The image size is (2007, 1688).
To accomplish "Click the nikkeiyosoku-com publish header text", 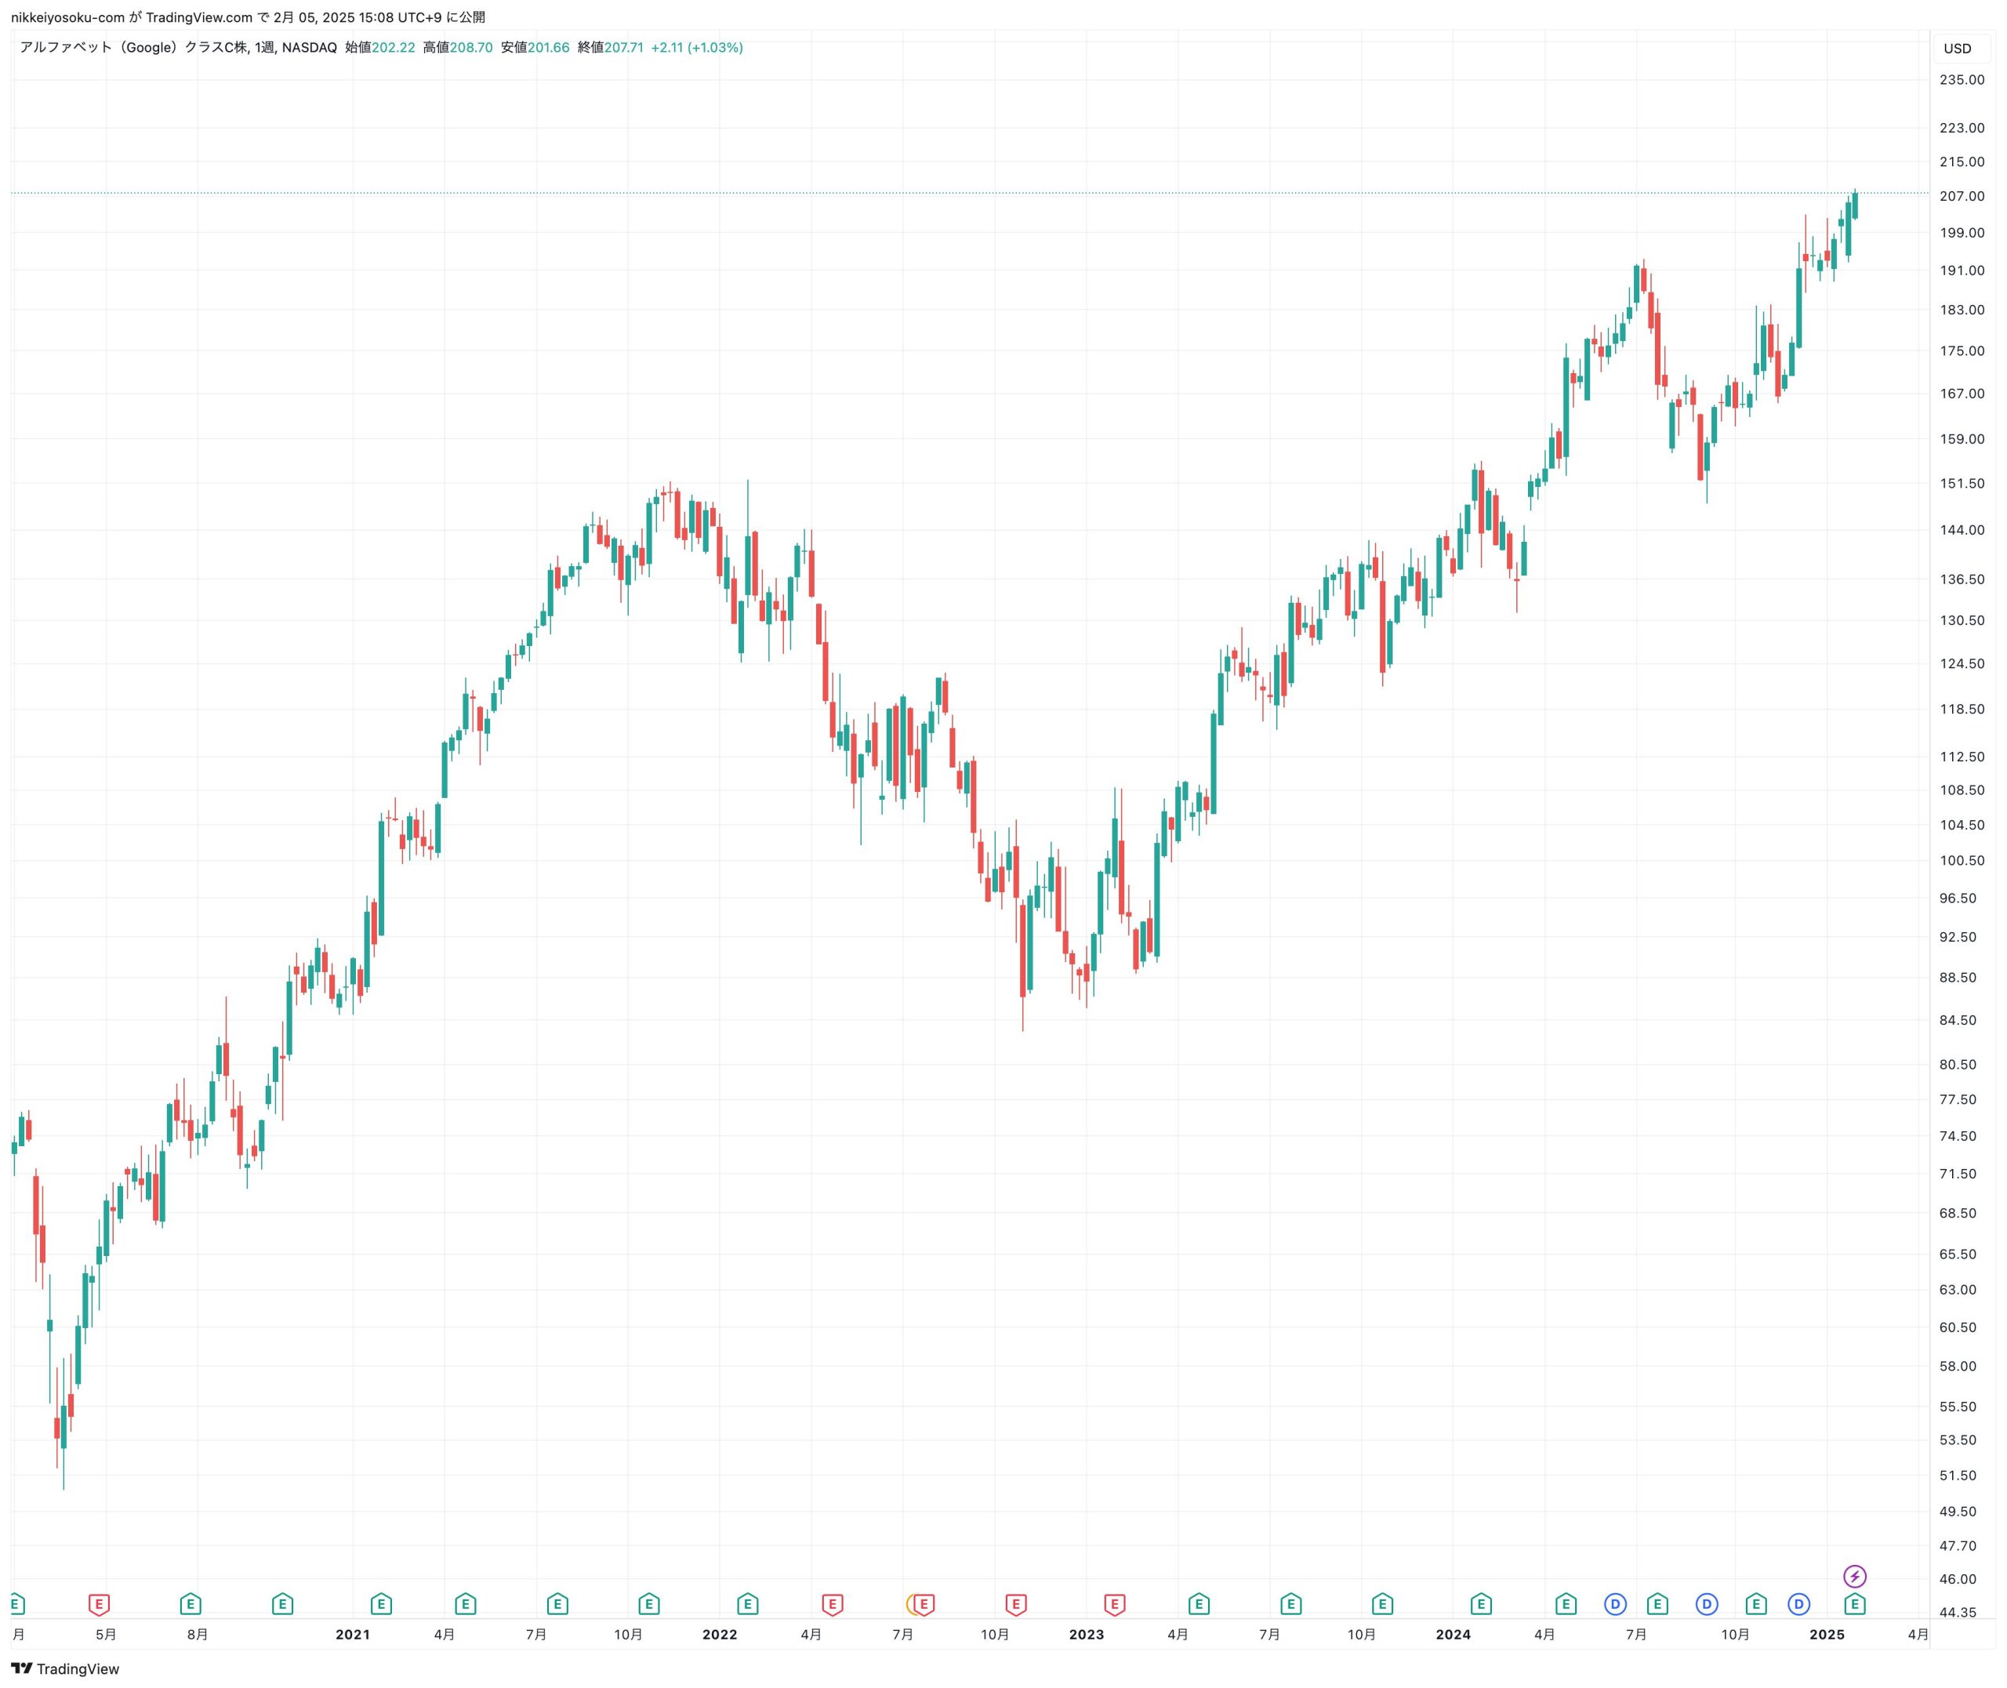I will [248, 17].
